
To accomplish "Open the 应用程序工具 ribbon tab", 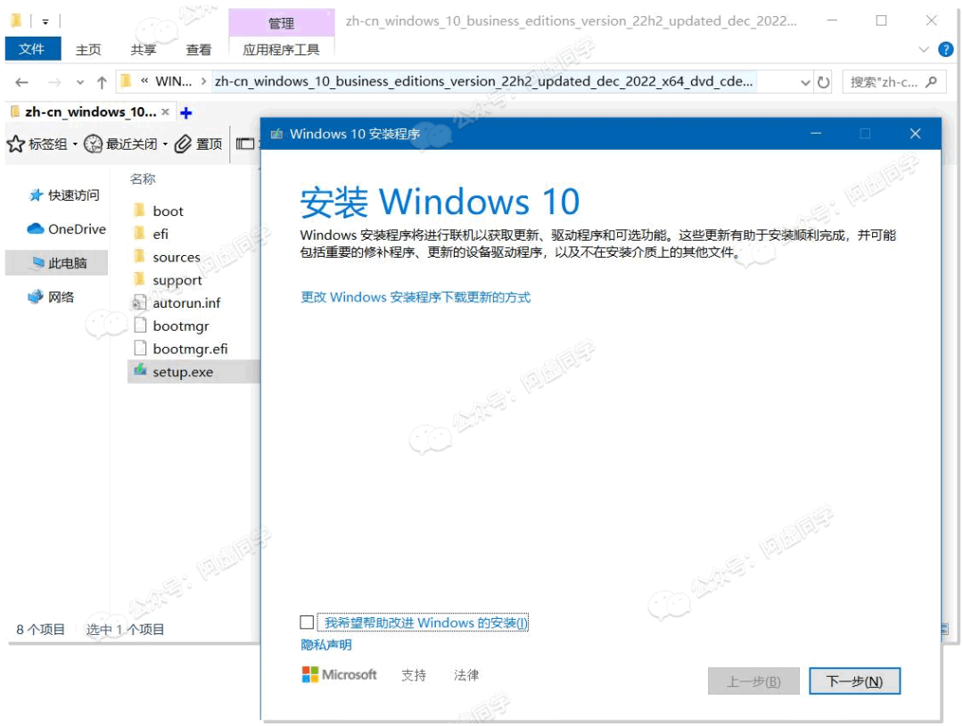I will click(281, 50).
